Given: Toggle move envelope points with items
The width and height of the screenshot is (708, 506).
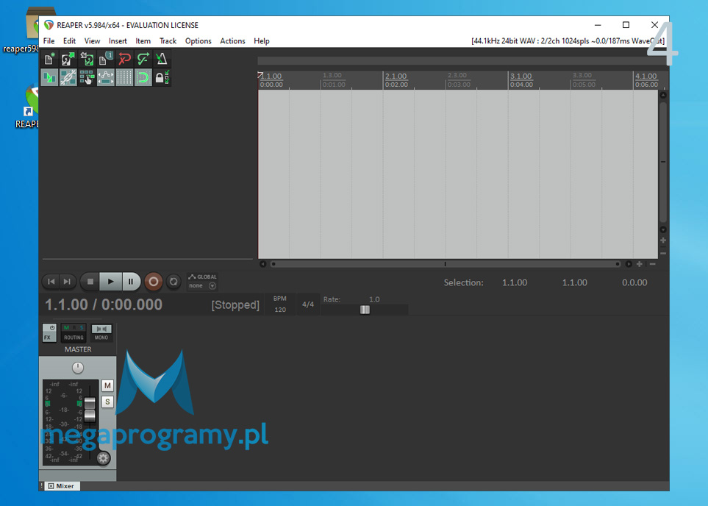Looking at the screenshot, I should tap(105, 77).
